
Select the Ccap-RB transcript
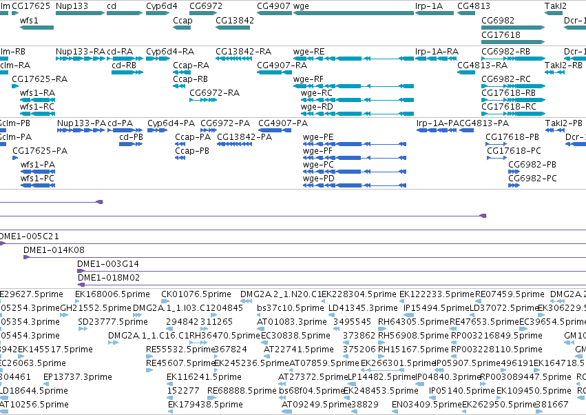(180, 86)
